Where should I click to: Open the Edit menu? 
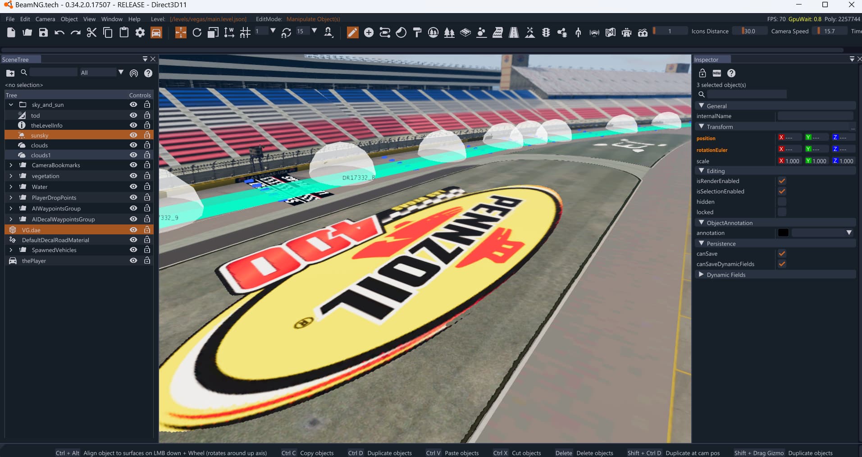[x=25, y=19]
